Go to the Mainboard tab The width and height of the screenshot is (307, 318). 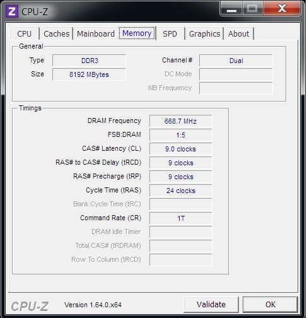point(96,33)
